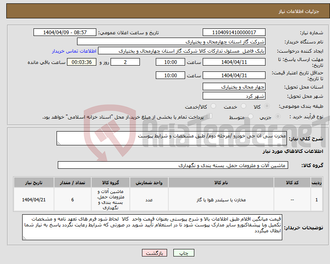
Task: Click the delivery province field چهار محال و بختیاری
Action: (x=234, y=86)
